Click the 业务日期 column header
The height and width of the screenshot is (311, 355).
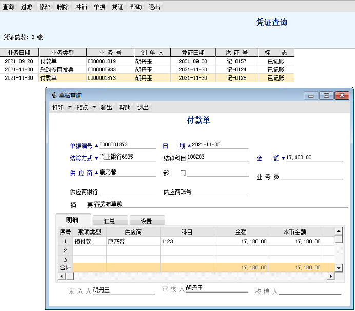point(19,52)
